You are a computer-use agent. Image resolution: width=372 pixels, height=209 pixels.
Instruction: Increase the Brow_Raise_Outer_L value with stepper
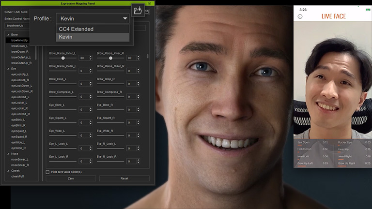click(x=90, y=69)
